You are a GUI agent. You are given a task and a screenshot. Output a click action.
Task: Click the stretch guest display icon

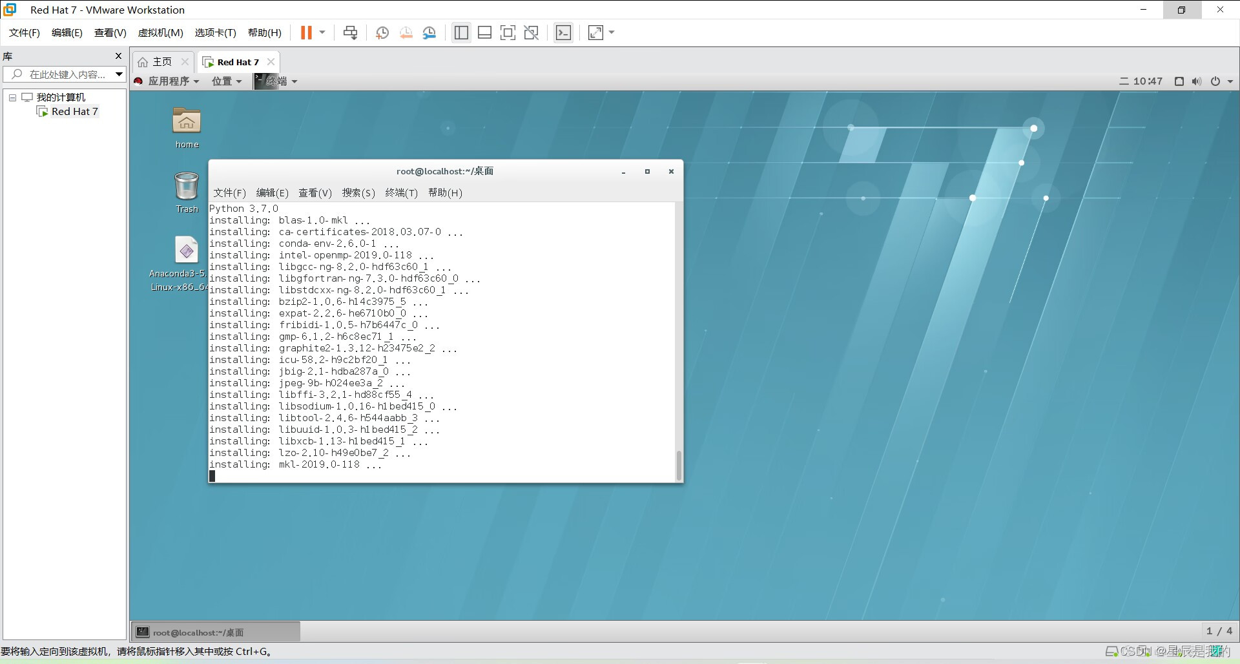595,33
